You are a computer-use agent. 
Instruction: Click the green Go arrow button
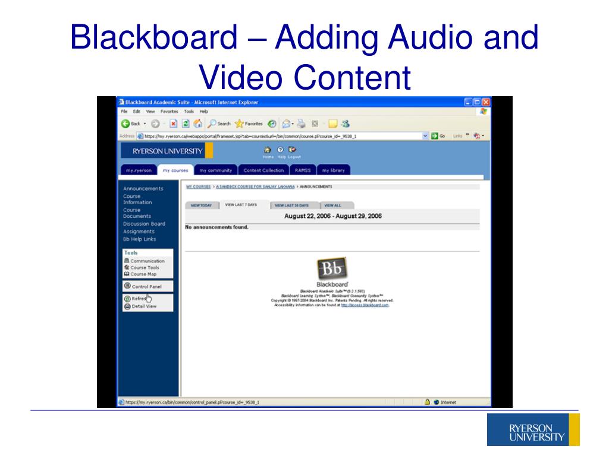435,136
